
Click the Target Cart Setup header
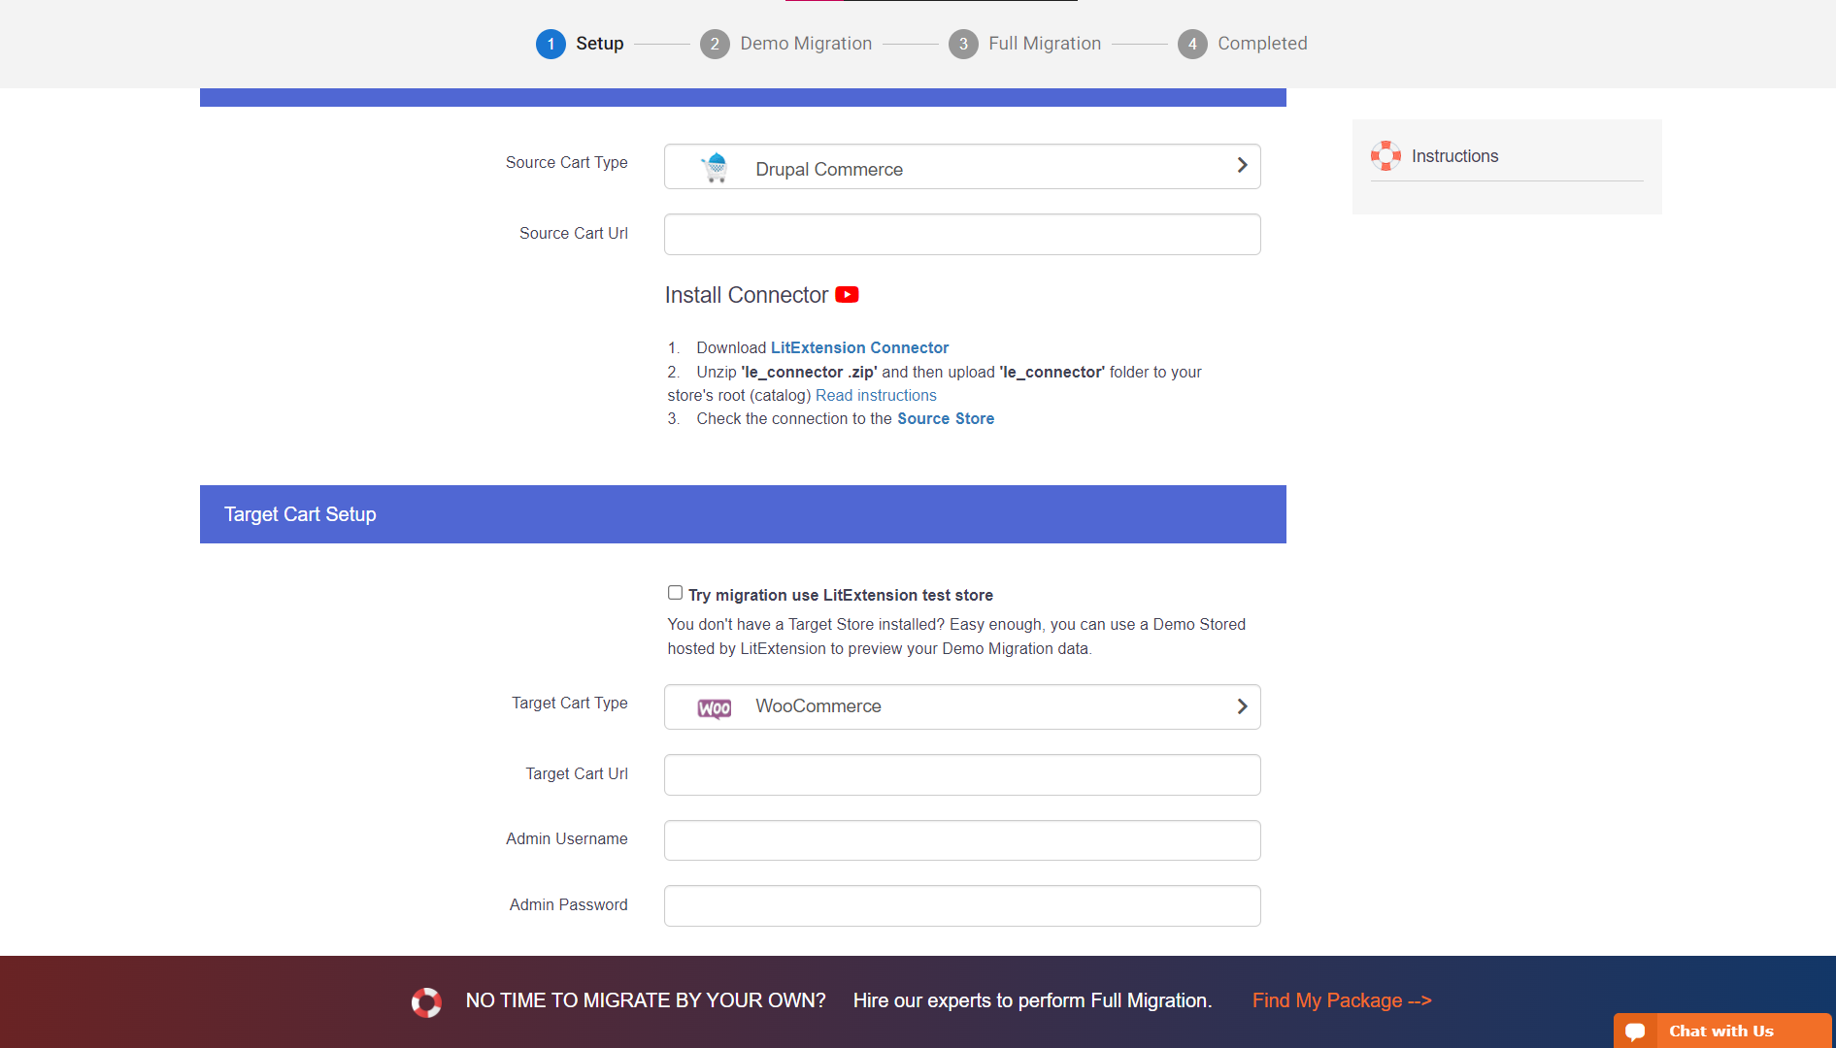pyautogui.click(x=743, y=514)
